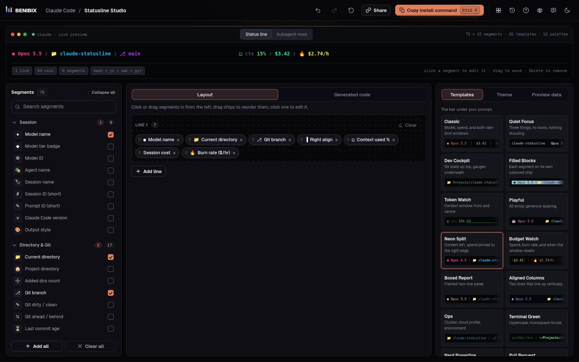Image resolution: width=579 pixels, height=362 pixels.
Task: Click the redo arrow in the header
Action: click(x=334, y=10)
